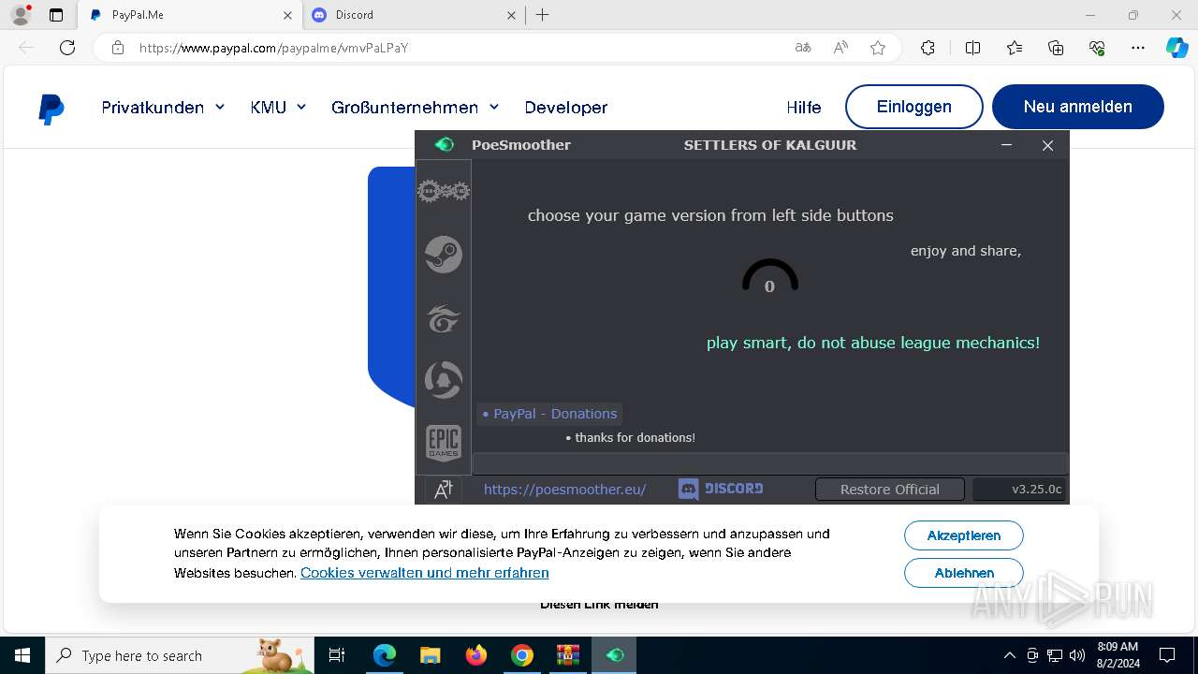
Task: Click the empty status field in PoeSmoother
Action: point(770,463)
